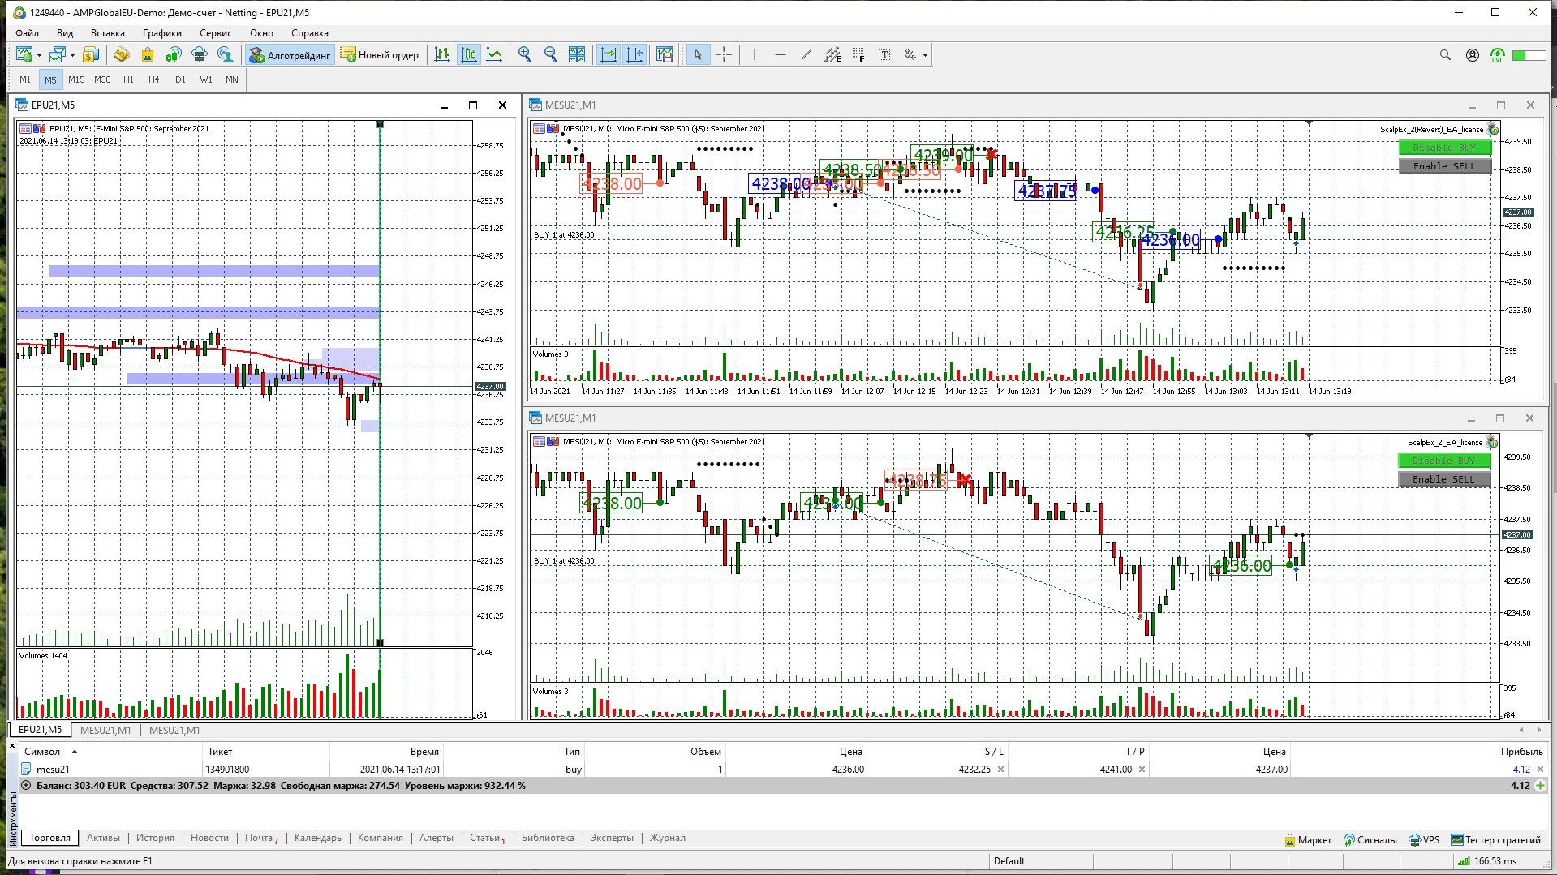The width and height of the screenshot is (1557, 875).
Task: Switch to the История tab
Action: 155,838
